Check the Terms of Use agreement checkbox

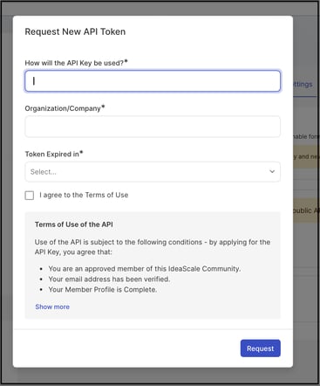coord(30,196)
